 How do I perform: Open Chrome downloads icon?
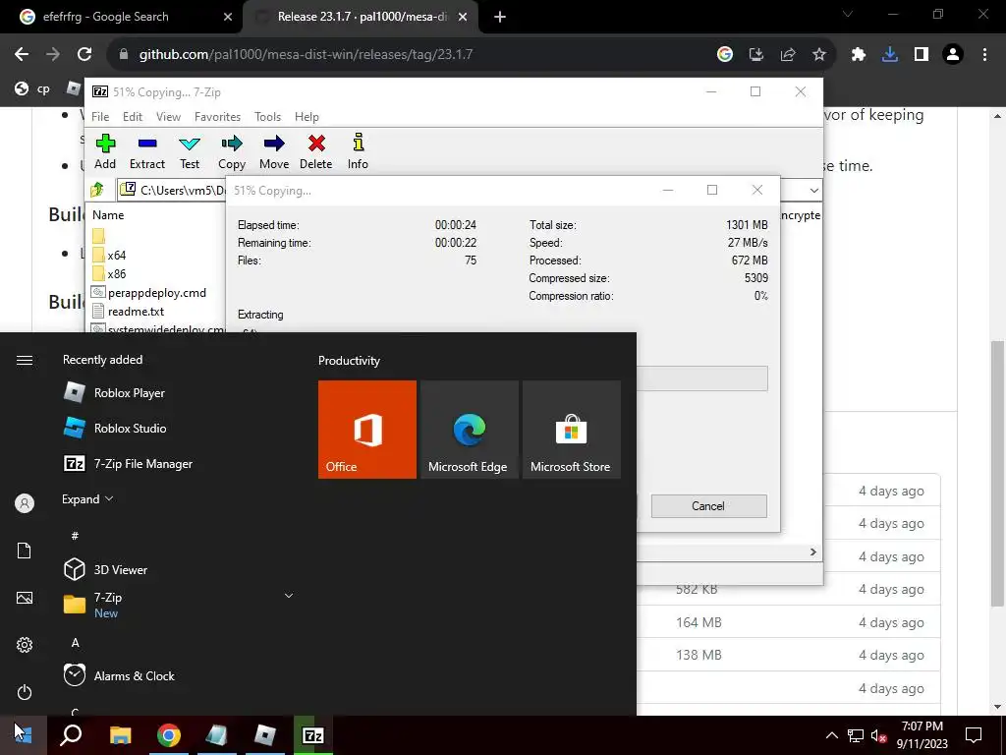890,55
